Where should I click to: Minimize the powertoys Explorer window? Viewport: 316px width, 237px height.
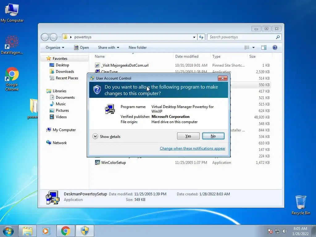256,29
